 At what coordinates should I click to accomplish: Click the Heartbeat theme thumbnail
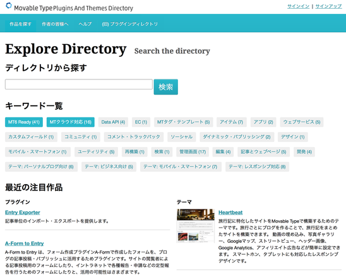tap(196, 226)
